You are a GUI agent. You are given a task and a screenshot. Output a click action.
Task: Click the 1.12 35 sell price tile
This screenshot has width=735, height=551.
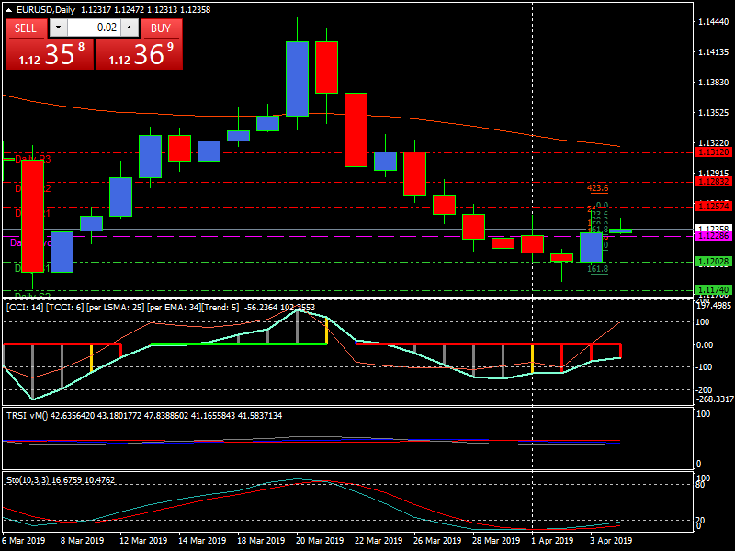coord(49,55)
